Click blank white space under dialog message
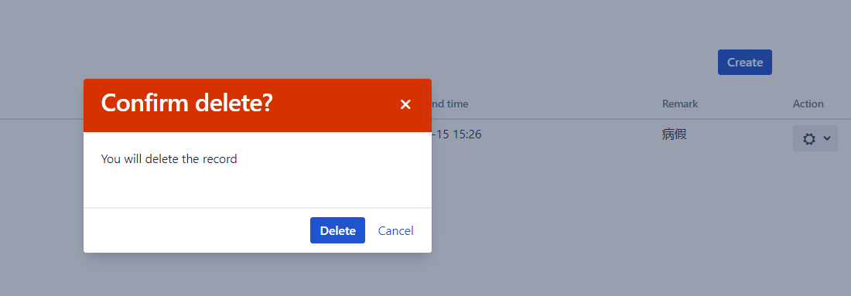 coord(258,187)
